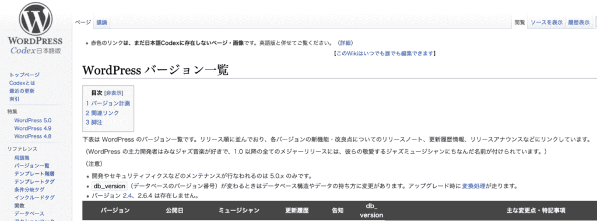
Task: Open the 履歴表示 tab
Action: click(579, 23)
